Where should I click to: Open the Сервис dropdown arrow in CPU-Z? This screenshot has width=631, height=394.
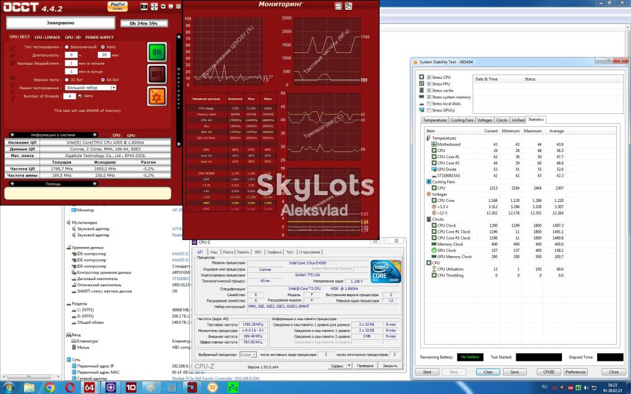[349, 366]
